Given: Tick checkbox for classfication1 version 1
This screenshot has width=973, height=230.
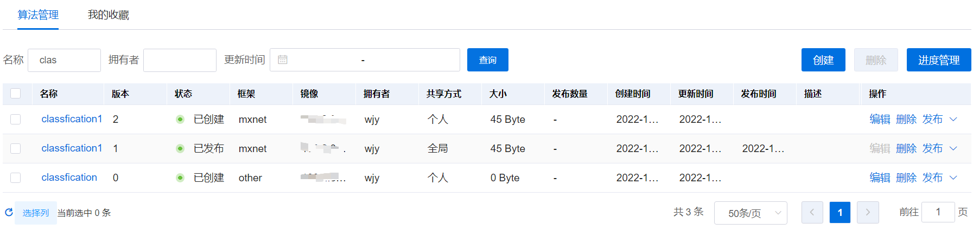Looking at the screenshot, I should (16, 148).
